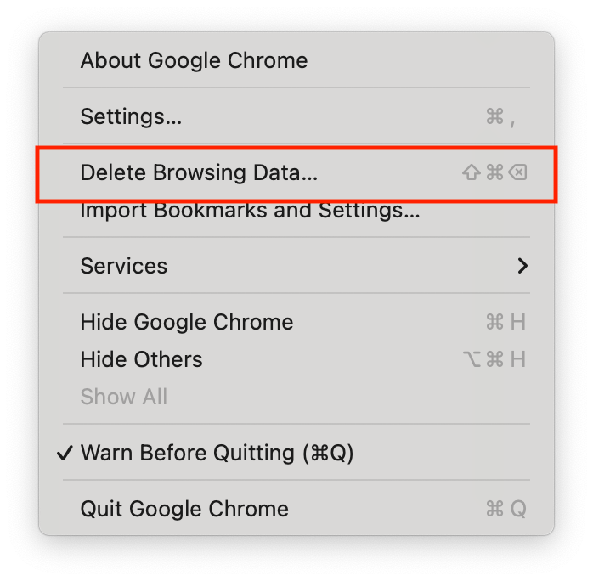Viewport: 593px width, 581px height.
Task: Select Hide Google Chrome
Action: click(x=187, y=323)
